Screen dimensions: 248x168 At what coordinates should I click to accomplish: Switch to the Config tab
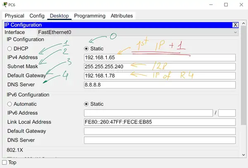37,16
